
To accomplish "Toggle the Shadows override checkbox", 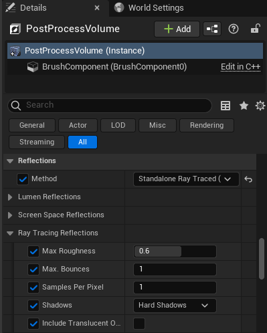I will pos(33,306).
